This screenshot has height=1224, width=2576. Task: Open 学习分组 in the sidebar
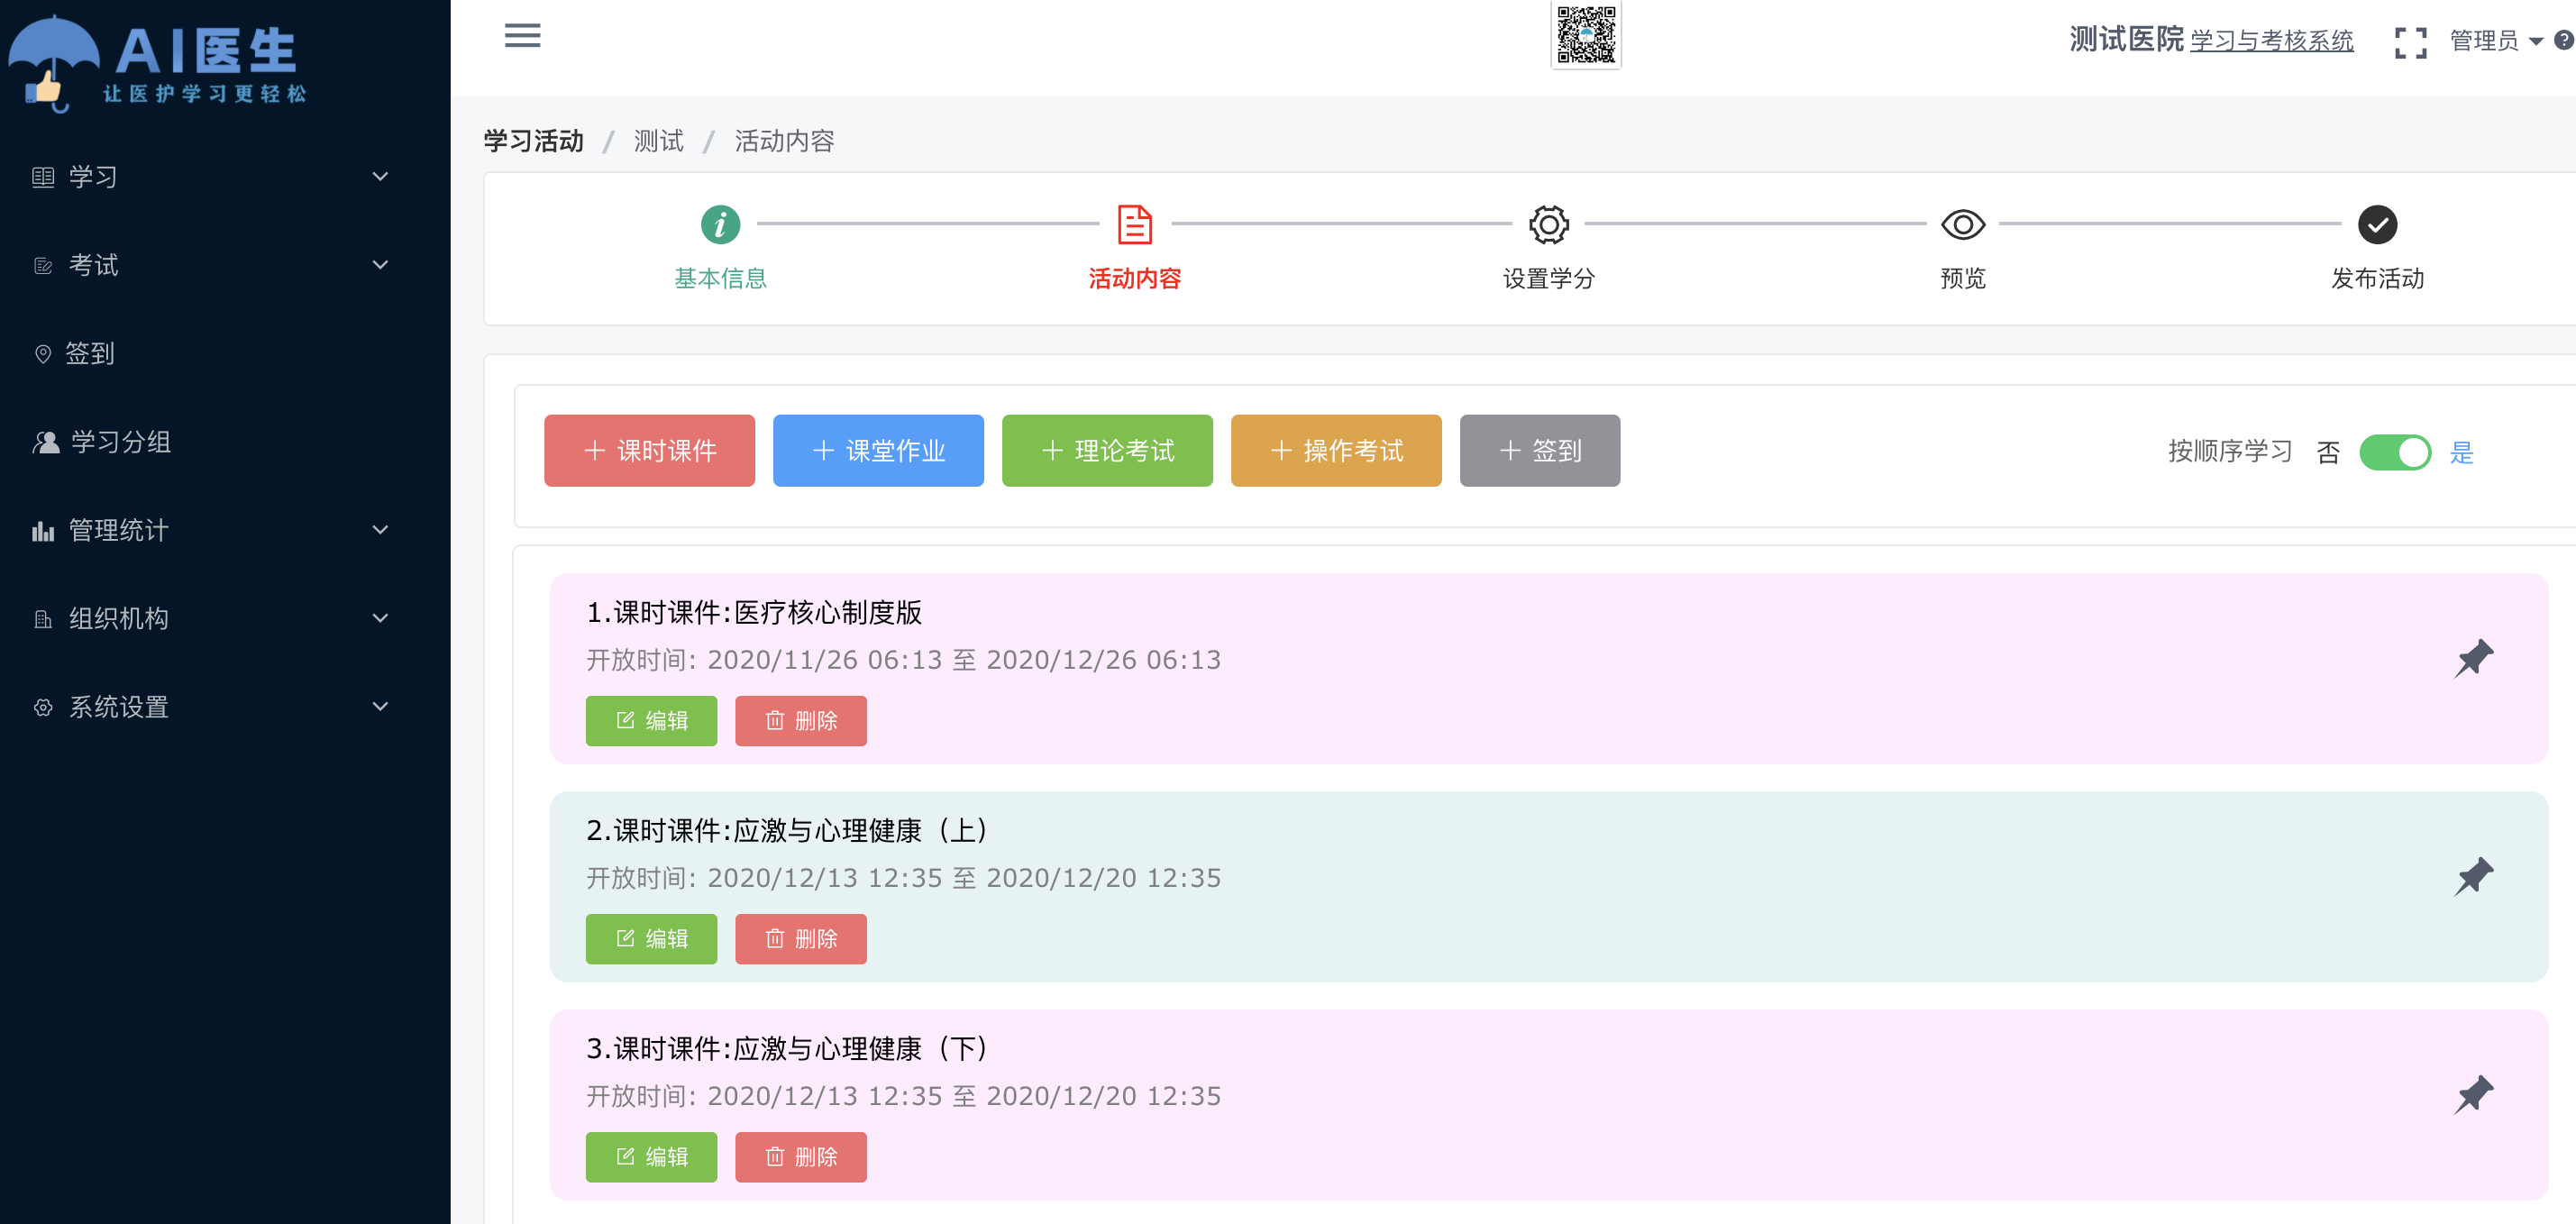point(210,442)
